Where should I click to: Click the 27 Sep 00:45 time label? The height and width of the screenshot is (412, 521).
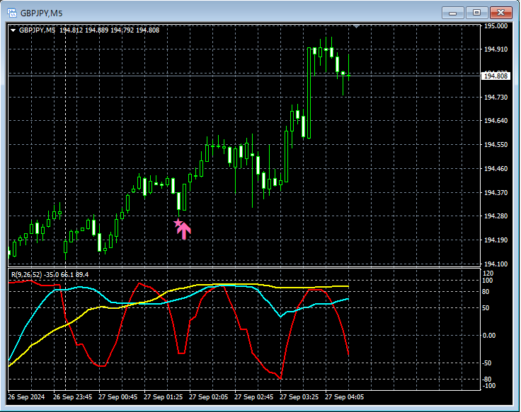click(118, 396)
